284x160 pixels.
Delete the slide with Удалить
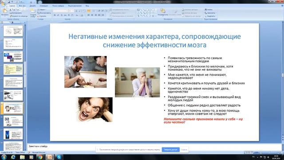tap(42, 16)
